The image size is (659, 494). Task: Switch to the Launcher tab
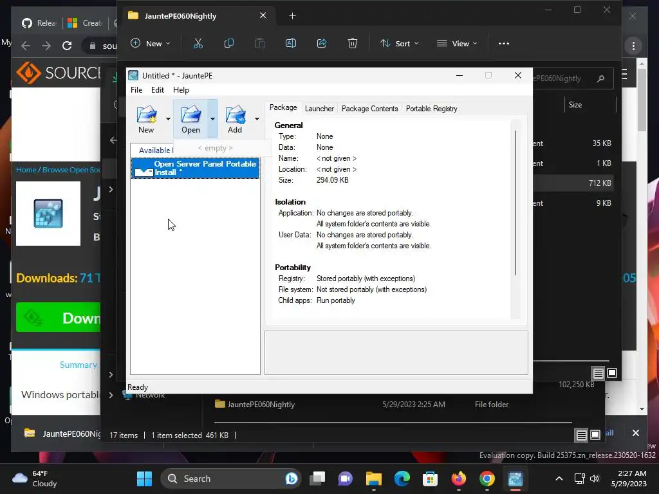coord(319,108)
